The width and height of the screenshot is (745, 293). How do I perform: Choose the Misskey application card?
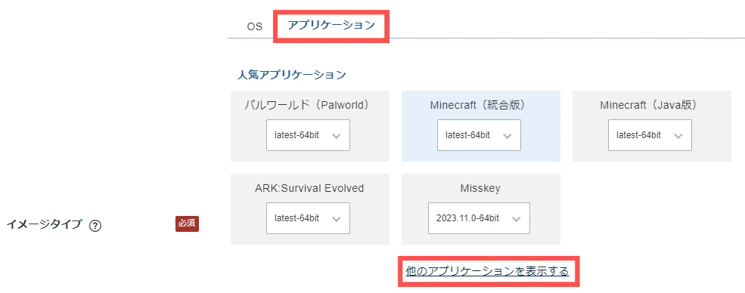pyautogui.click(x=481, y=209)
